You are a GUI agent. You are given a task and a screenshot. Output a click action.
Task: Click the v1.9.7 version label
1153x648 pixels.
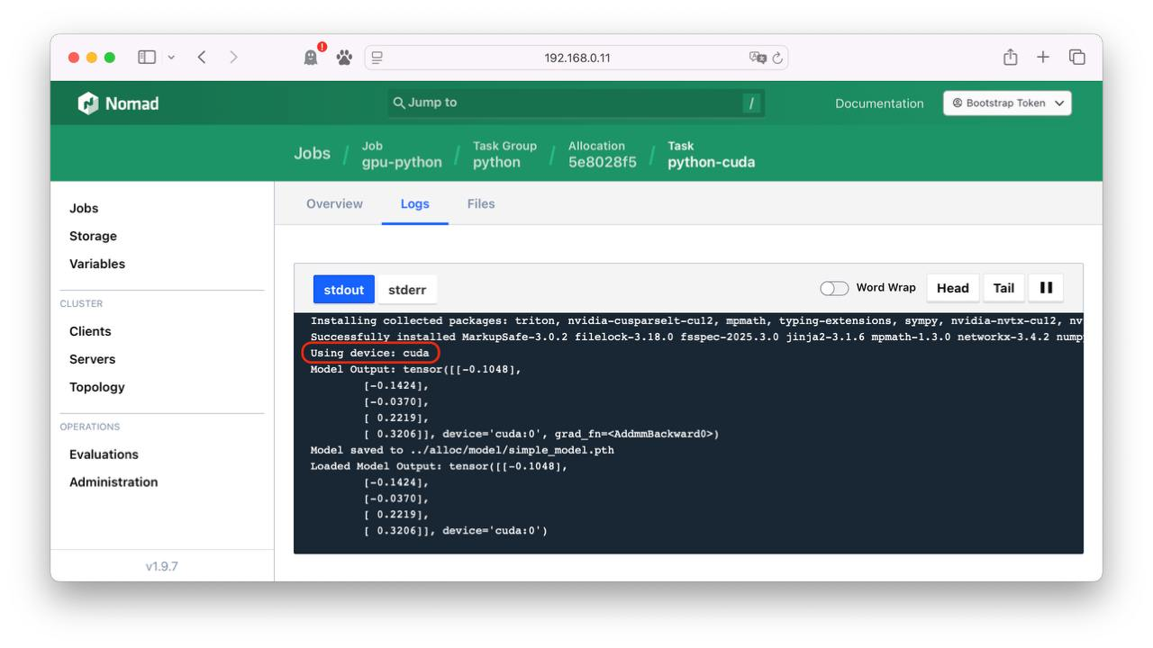[x=162, y=566]
